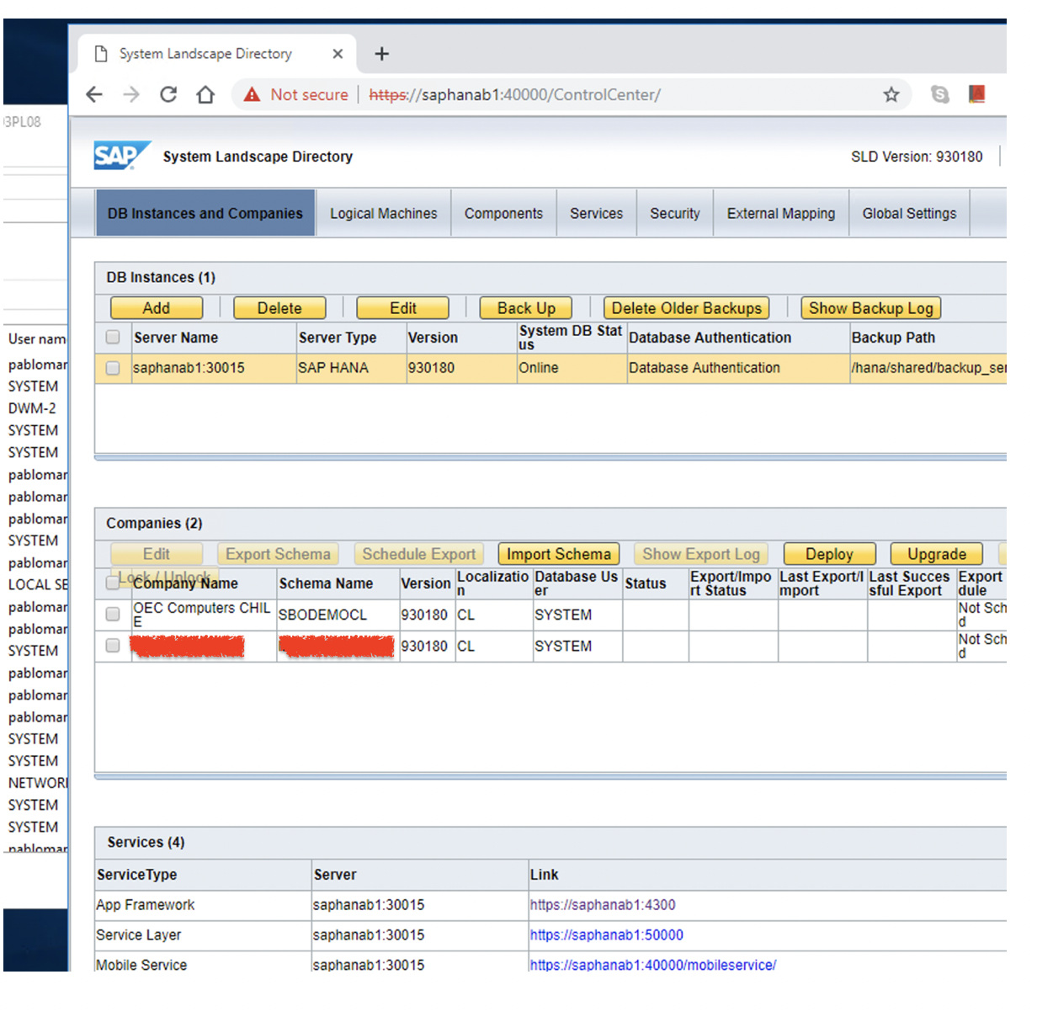Click the SAP logo
1037x1017 pixels.
click(120, 157)
